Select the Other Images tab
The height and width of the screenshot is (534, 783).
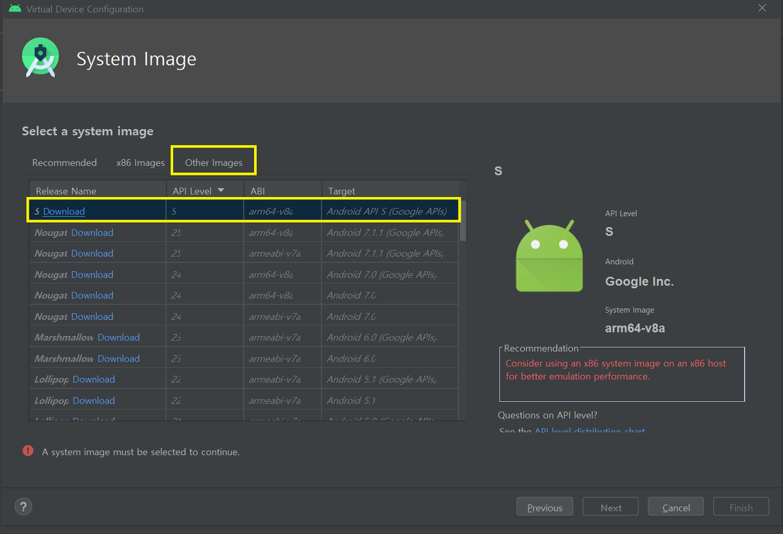click(213, 162)
